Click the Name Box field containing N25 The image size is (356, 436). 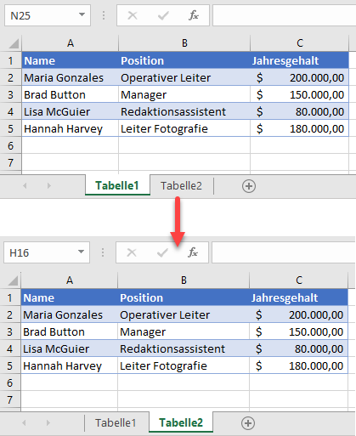point(48,15)
